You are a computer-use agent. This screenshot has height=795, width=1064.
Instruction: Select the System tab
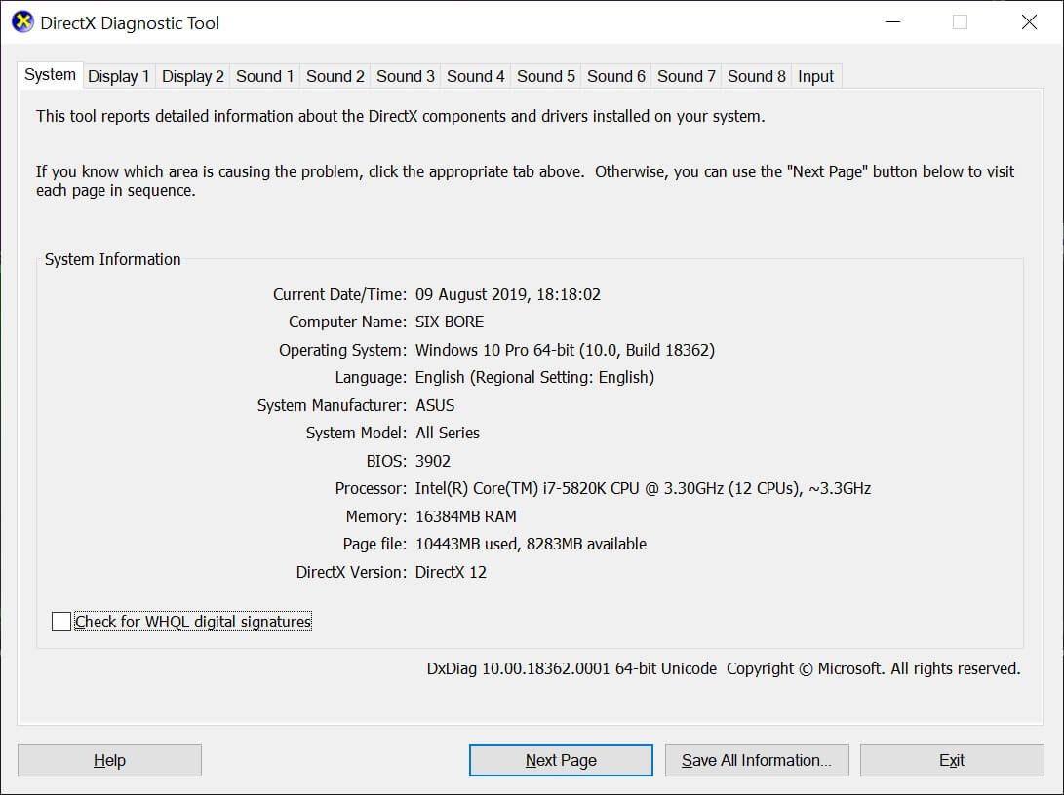tap(50, 75)
